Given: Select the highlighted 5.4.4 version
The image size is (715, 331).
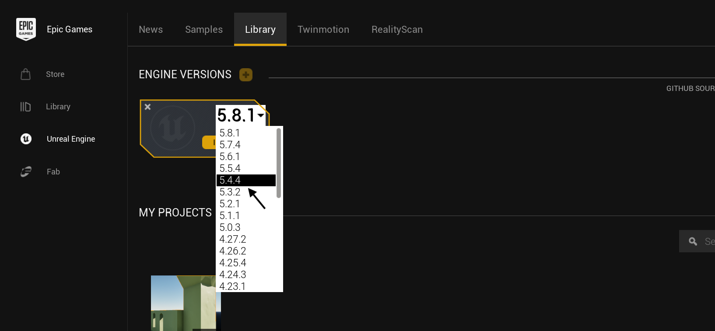Looking at the screenshot, I should pyautogui.click(x=246, y=180).
